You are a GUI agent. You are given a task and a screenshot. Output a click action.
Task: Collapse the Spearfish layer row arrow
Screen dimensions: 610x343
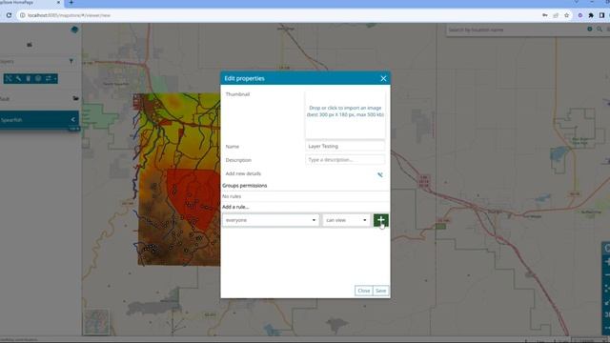click(x=72, y=120)
